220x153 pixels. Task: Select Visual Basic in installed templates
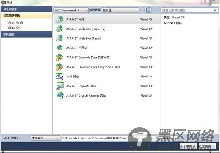15,23
